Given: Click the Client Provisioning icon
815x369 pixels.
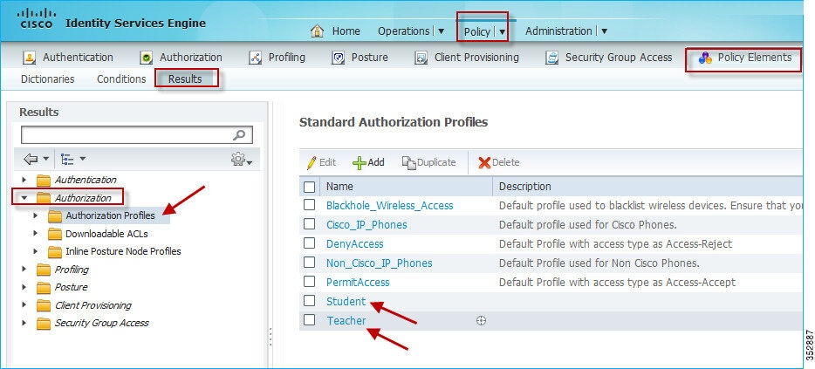Looking at the screenshot, I should pyautogui.click(x=421, y=58).
